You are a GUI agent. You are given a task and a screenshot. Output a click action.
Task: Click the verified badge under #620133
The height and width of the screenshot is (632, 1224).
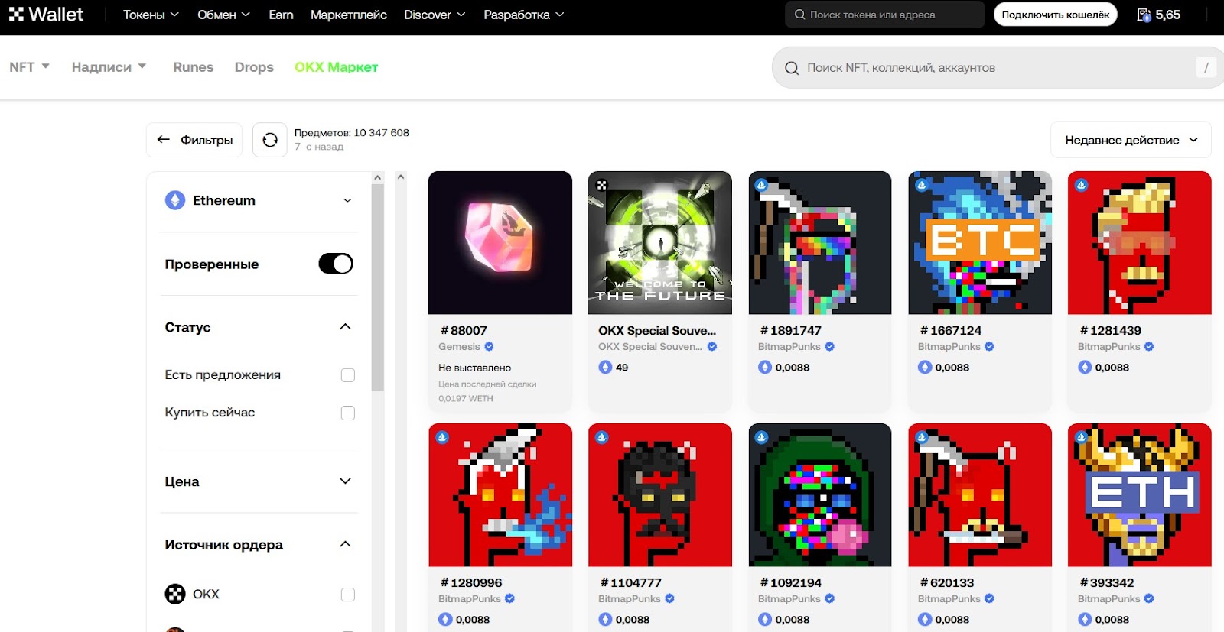(x=989, y=599)
